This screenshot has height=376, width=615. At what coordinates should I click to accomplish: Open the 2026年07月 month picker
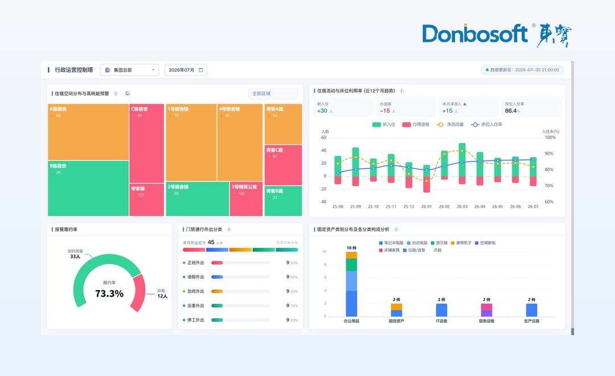coord(186,70)
